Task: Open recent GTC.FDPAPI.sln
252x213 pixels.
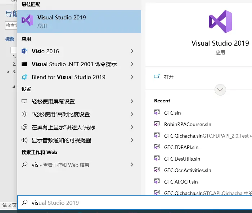Action: pos(181,147)
